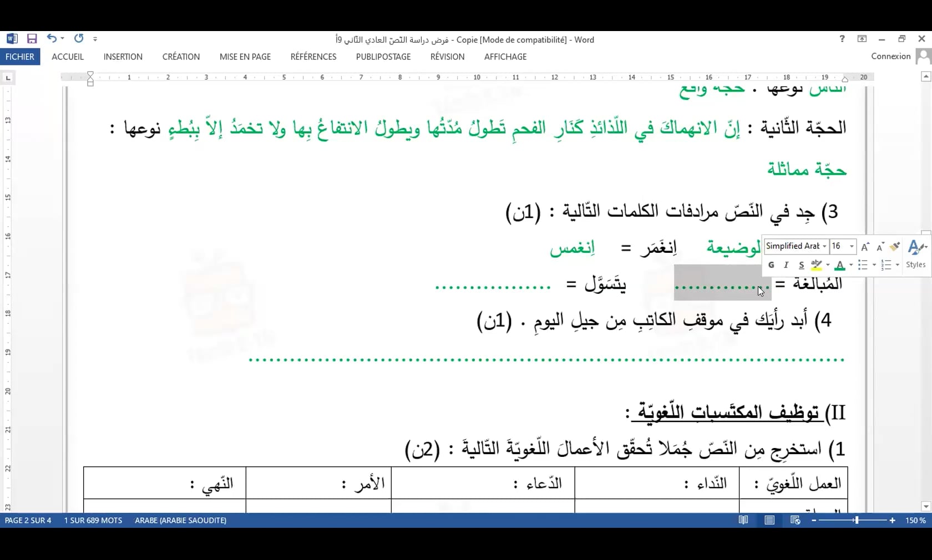
Task: Undo the last action in the quick access toolbar
Action: 51,38
